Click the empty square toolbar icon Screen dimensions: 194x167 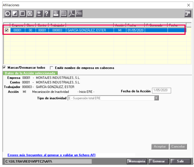22,14
